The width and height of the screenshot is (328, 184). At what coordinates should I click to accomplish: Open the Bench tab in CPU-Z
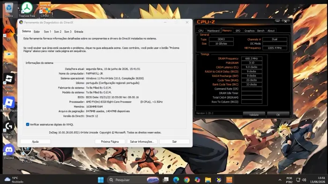coord(261,31)
